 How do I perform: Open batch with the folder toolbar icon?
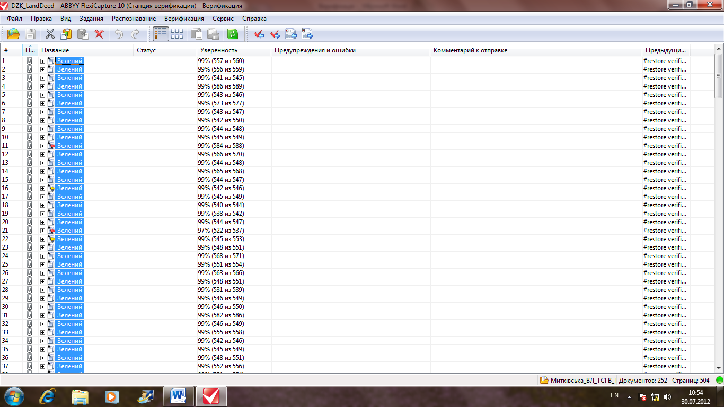click(x=13, y=34)
